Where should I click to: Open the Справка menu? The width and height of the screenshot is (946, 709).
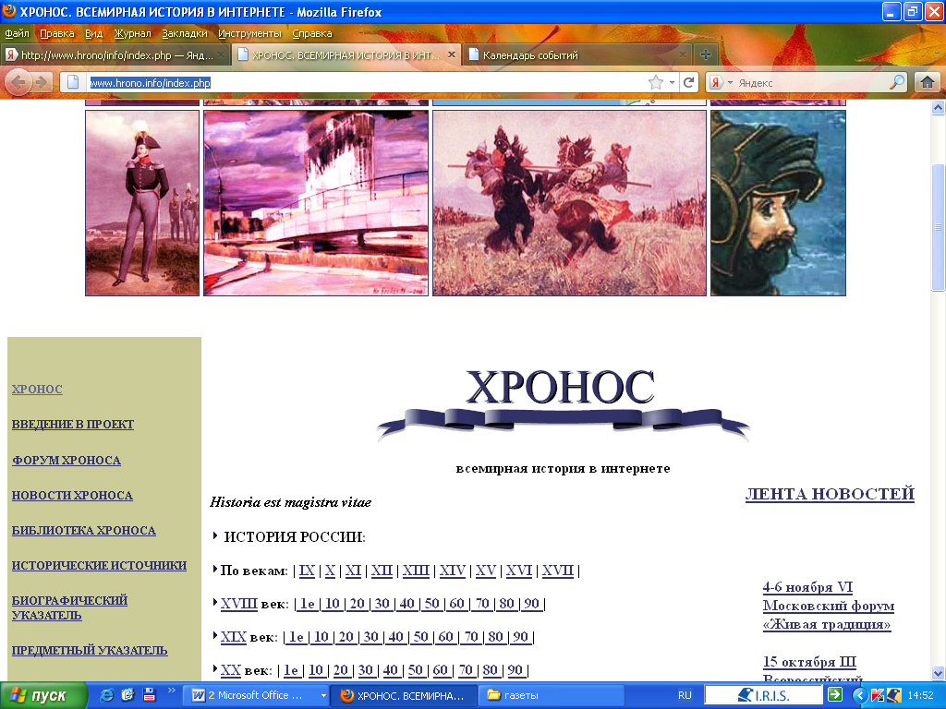pos(312,33)
